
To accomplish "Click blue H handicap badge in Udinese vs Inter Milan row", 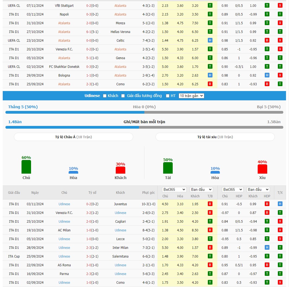I will click(x=267, y=247).
